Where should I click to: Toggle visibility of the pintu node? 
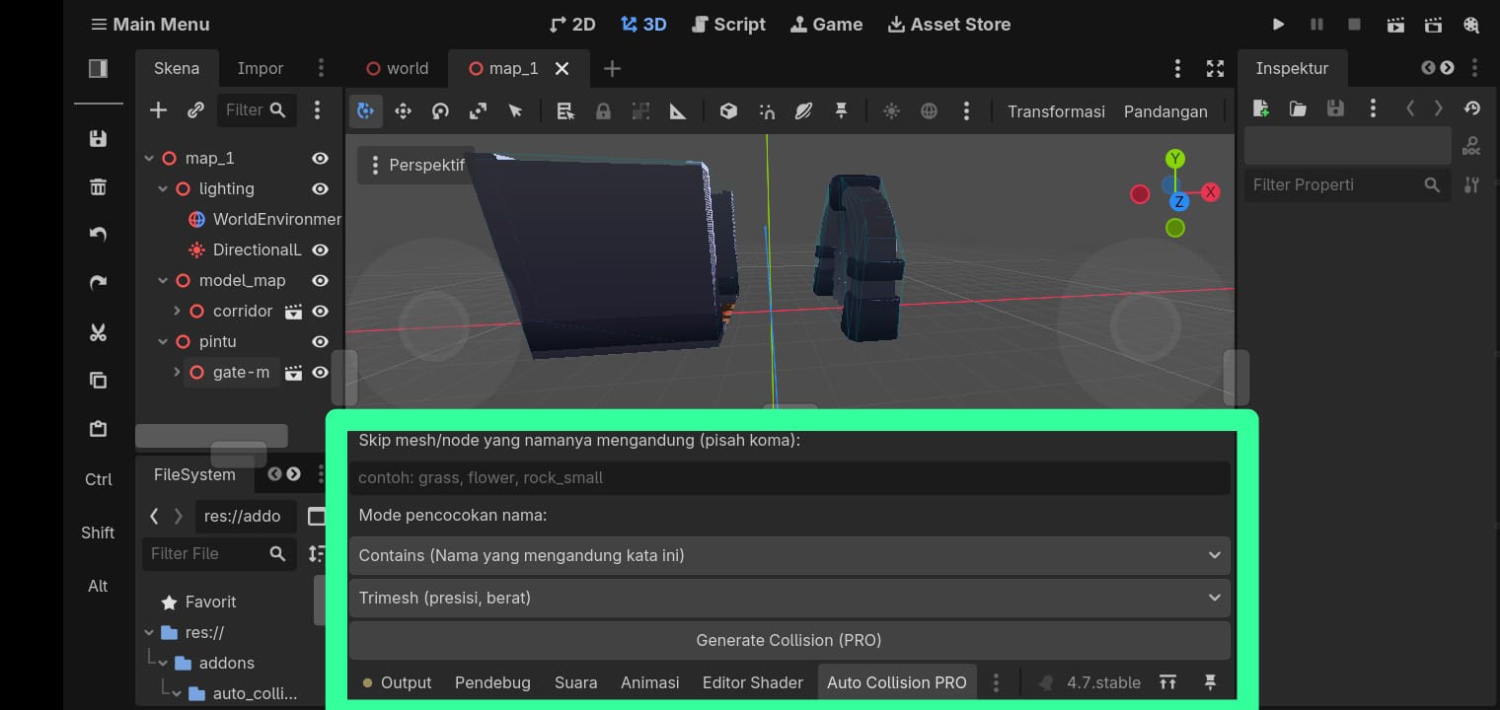click(320, 341)
